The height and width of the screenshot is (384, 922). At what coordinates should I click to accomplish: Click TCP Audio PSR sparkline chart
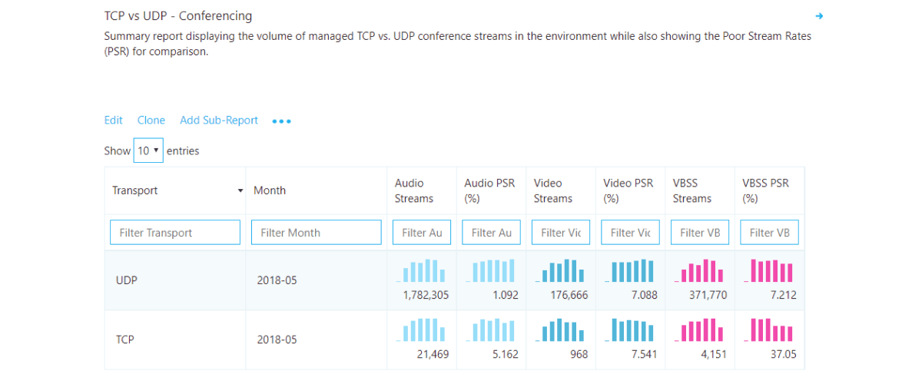pos(491,330)
